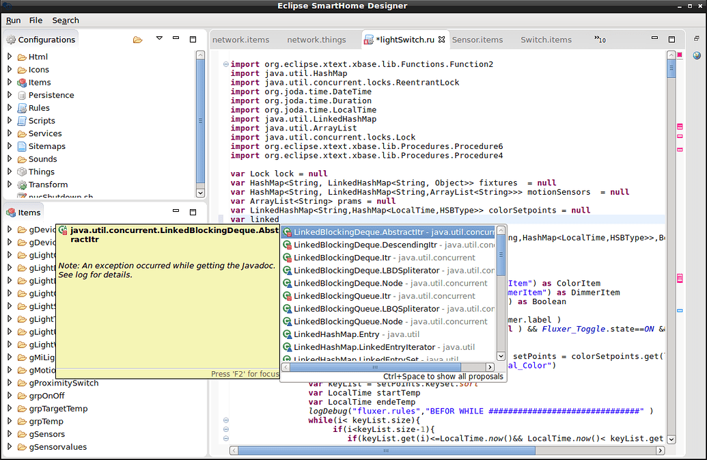This screenshot has width=707, height=460.
Task: Collapse the import block fold marker
Action: coord(225,62)
